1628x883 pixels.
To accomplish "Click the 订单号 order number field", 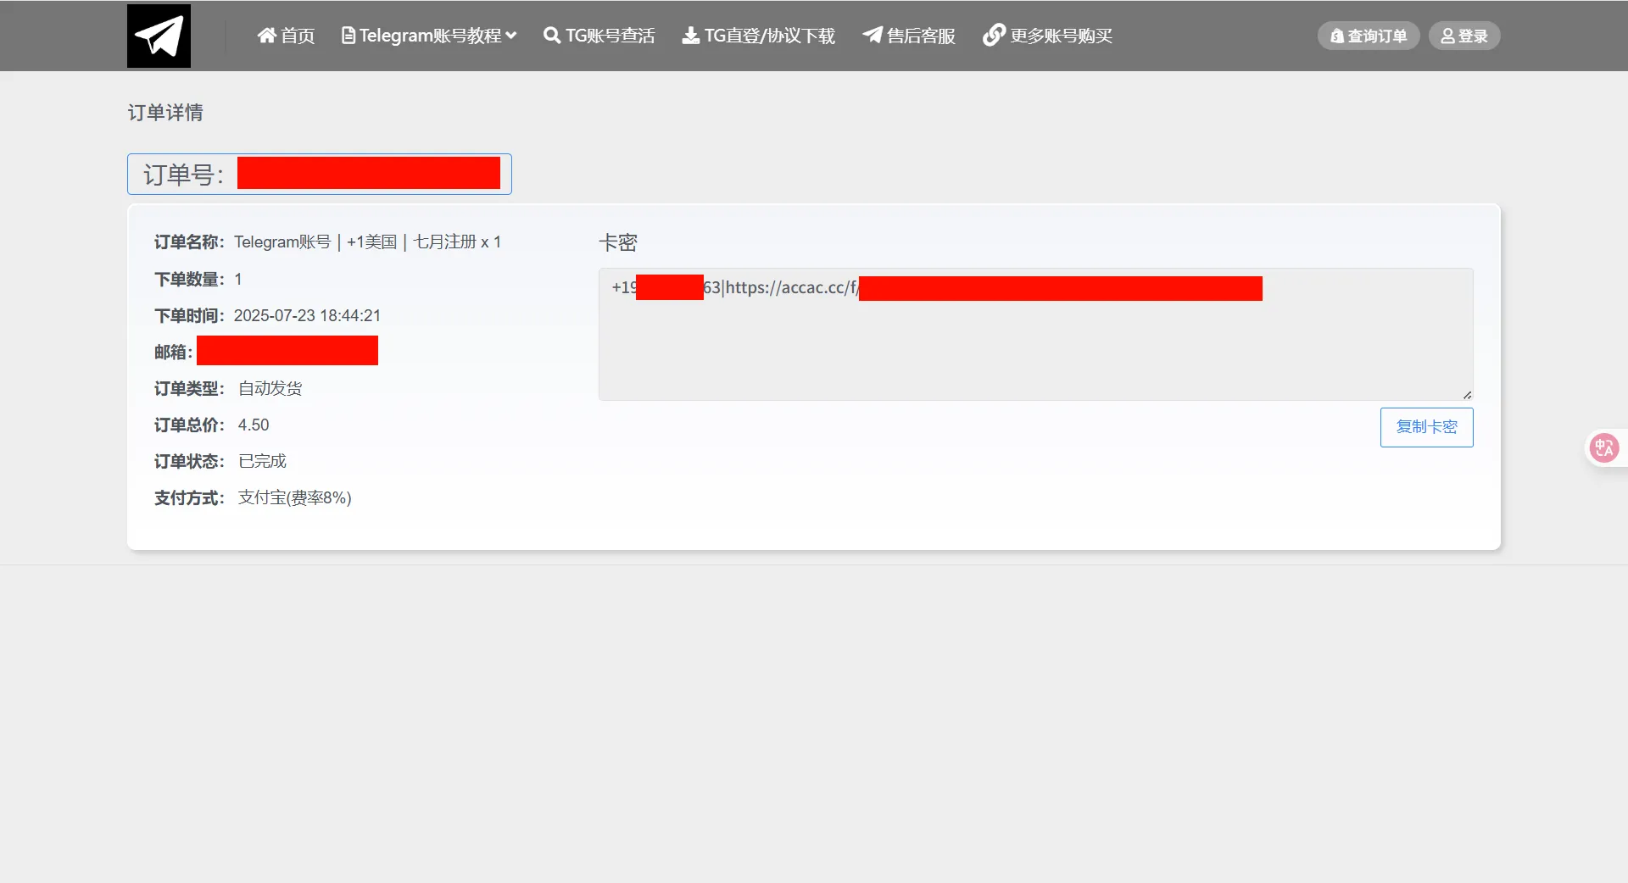I will tap(320, 174).
